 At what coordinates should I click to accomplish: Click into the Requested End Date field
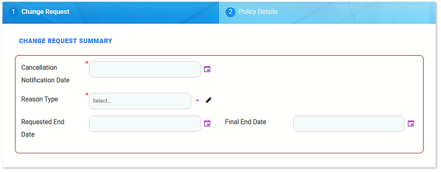(145, 123)
